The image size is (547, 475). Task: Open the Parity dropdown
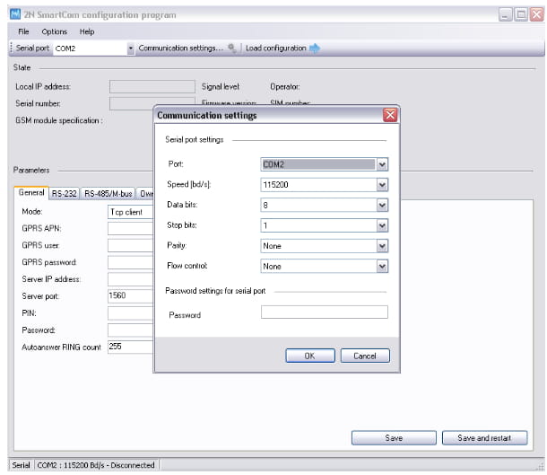point(382,246)
